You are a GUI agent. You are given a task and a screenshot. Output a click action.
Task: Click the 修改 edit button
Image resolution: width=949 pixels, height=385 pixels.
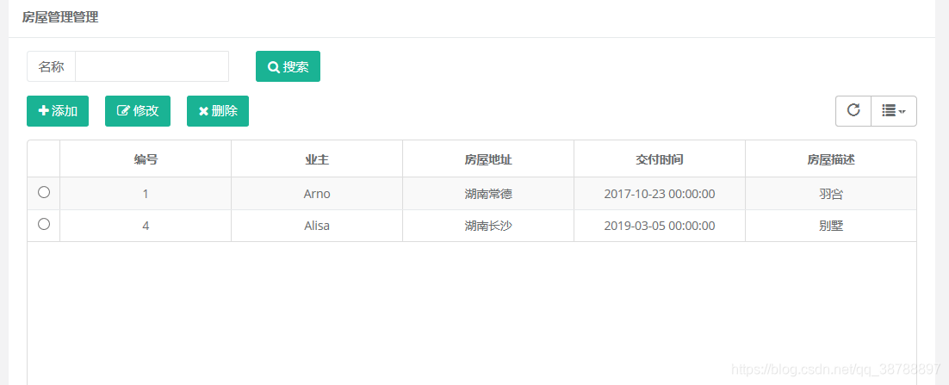138,111
